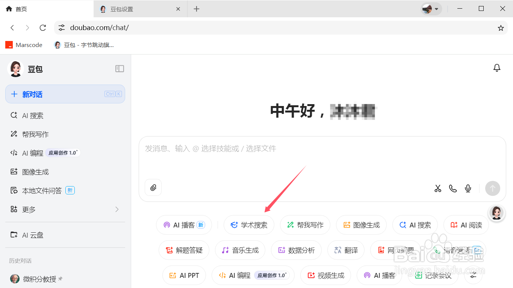Image resolution: width=513 pixels, height=288 pixels.
Task: Select the 帮我写作 skill chip
Action: click(x=305, y=225)
